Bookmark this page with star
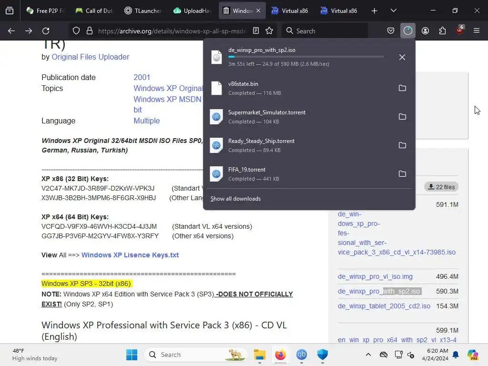 (x=269, y=31)
